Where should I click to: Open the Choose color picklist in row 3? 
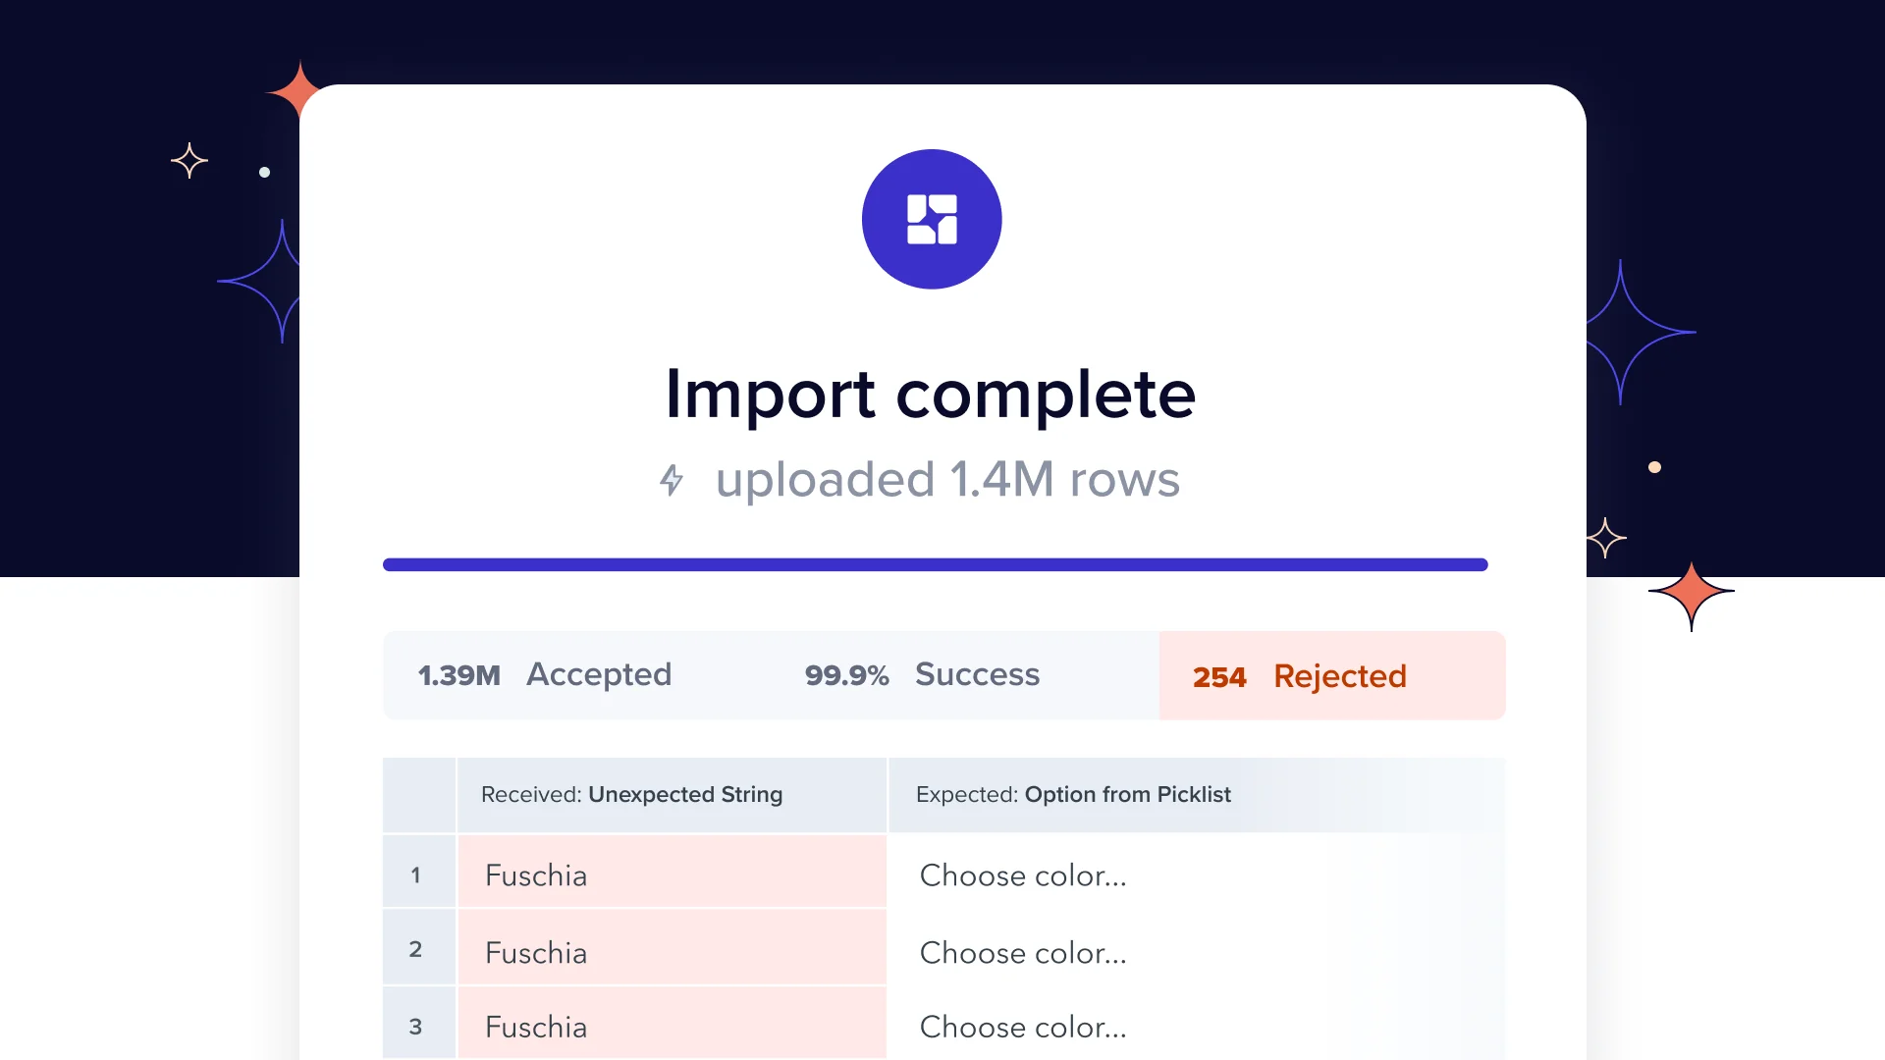pyautogui.click(x=1022, y=1027)
